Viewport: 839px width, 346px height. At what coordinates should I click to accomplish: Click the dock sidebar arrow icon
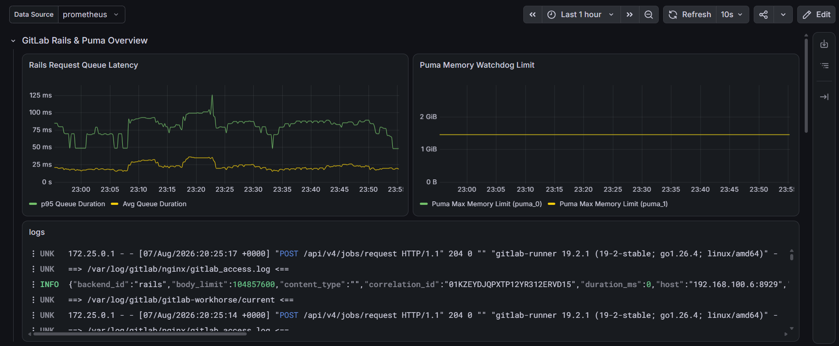point(824,97)
